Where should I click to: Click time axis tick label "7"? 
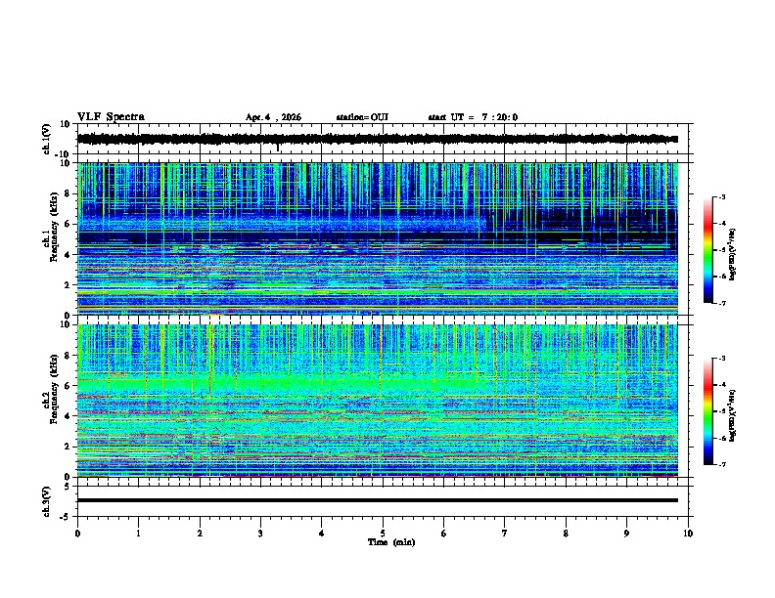click(x=505, y=534)
